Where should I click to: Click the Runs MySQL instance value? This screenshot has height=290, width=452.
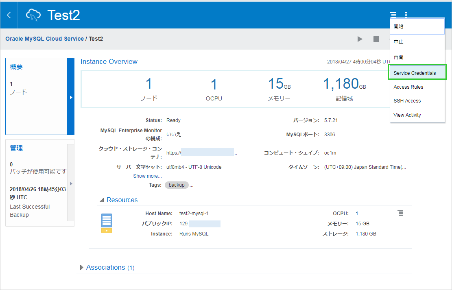point(194,234)
